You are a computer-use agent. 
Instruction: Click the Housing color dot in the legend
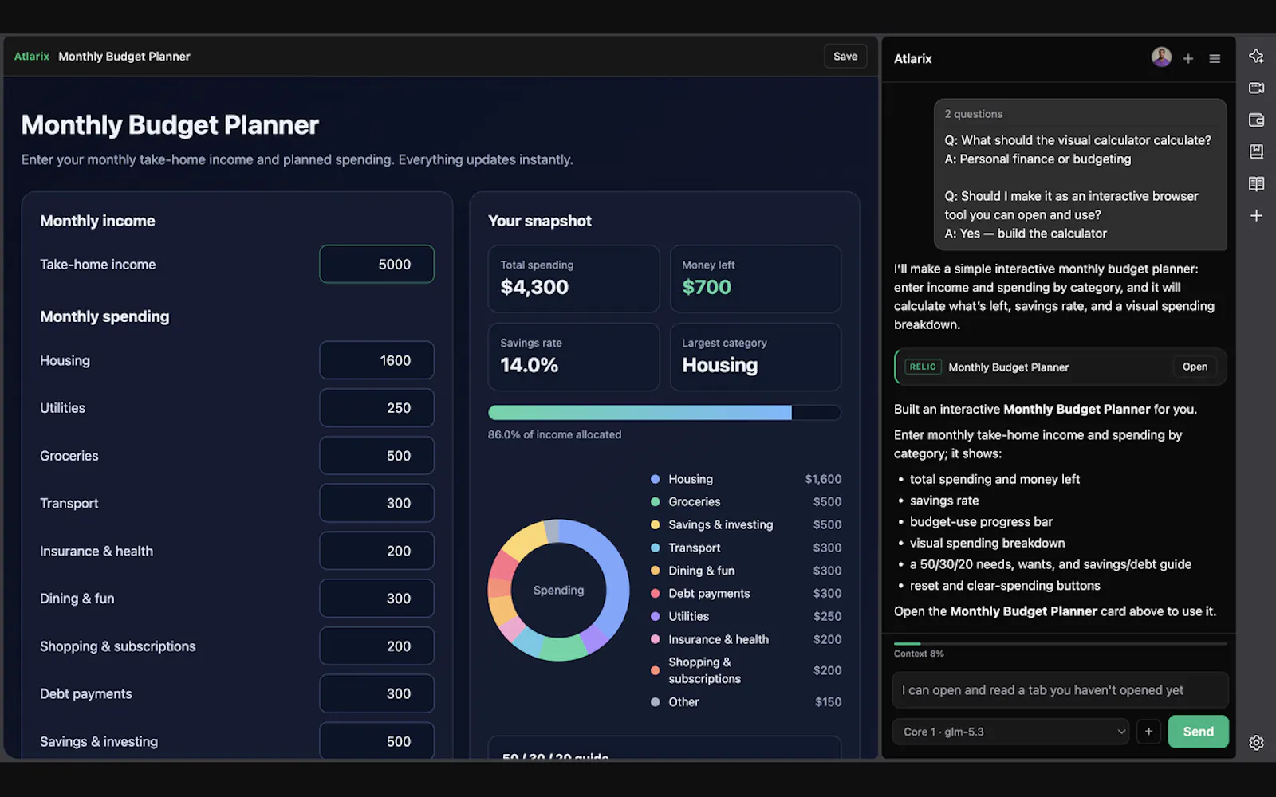click(655, 479)
